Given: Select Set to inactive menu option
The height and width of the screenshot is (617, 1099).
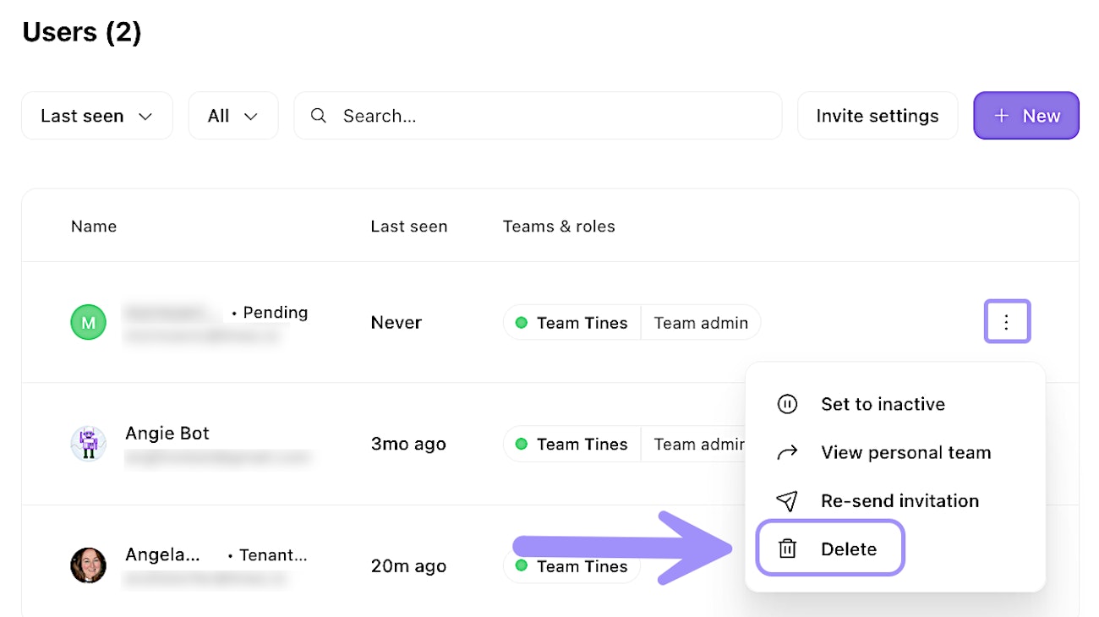Looking at the screenshot, I should click(883, 404).
